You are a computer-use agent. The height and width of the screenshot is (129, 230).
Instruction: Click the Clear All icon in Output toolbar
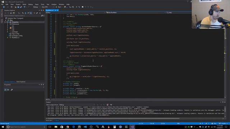coord(107,105)
